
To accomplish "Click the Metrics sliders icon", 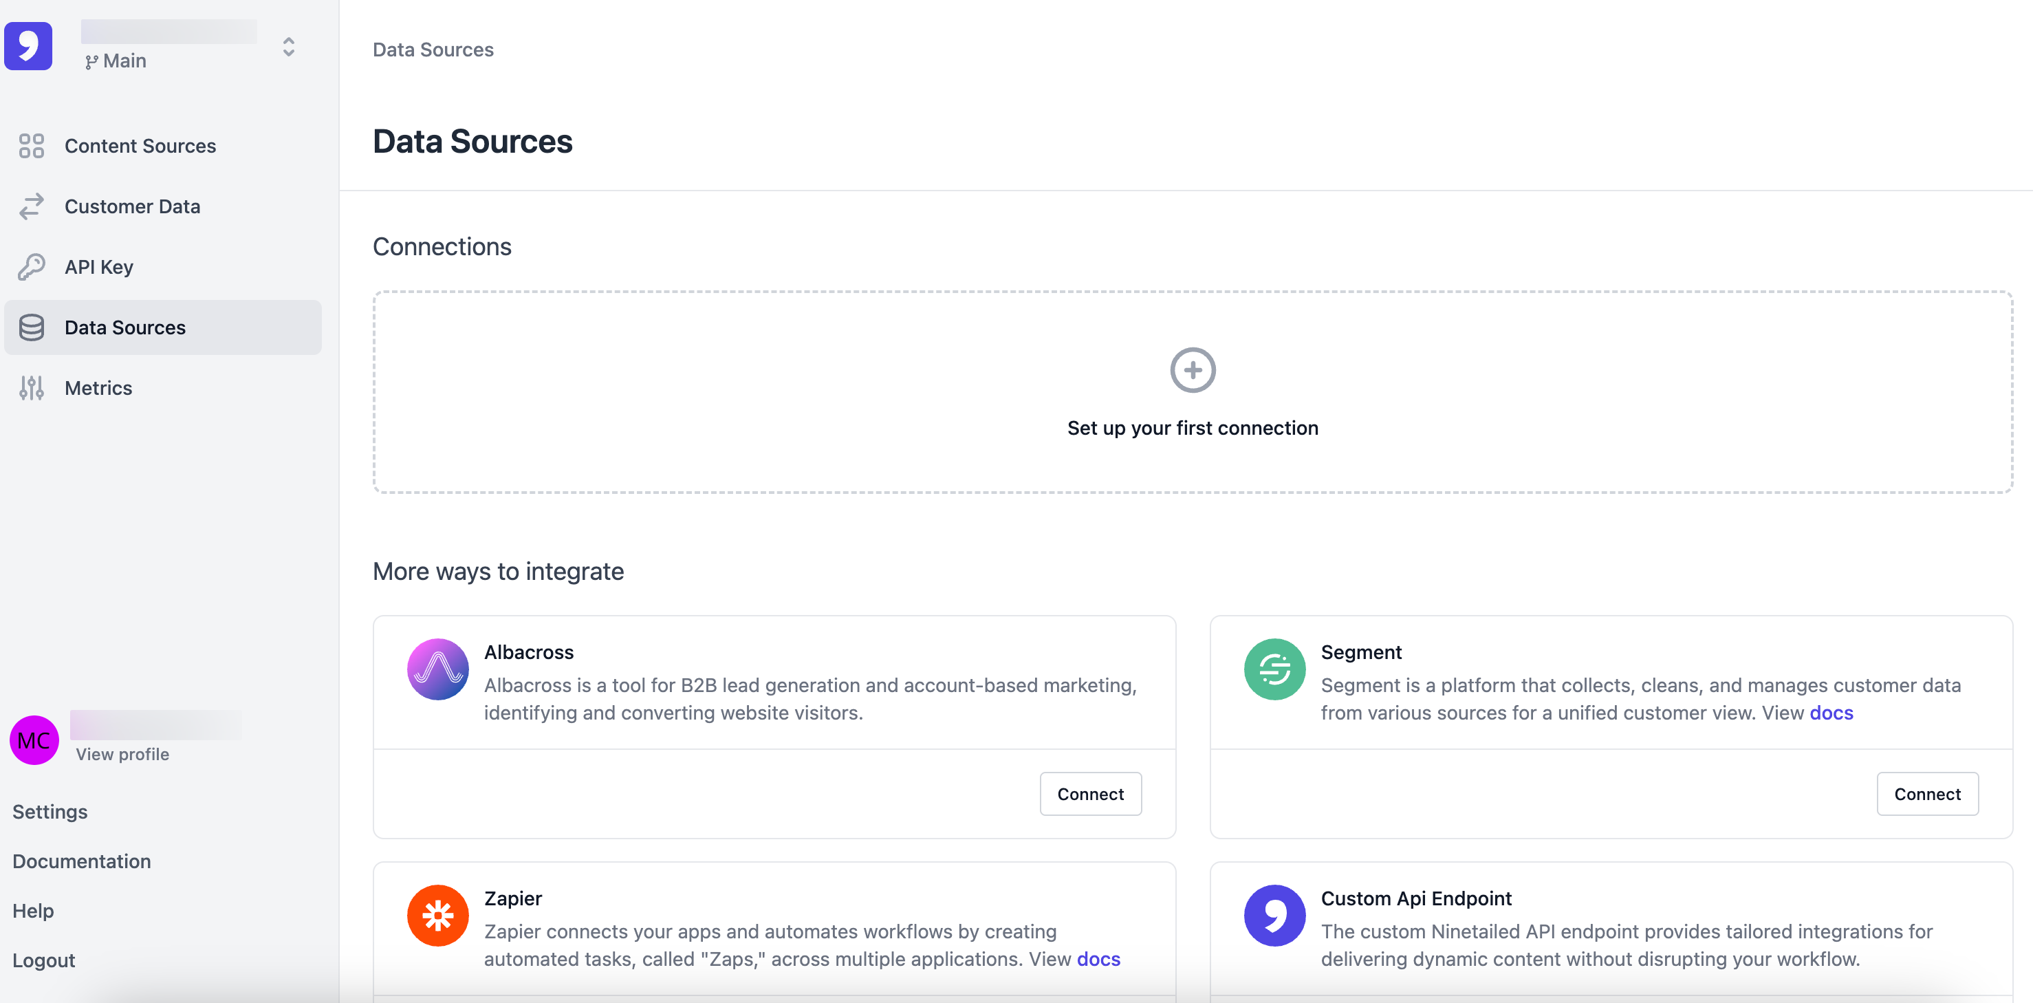I will coord(32,387).
